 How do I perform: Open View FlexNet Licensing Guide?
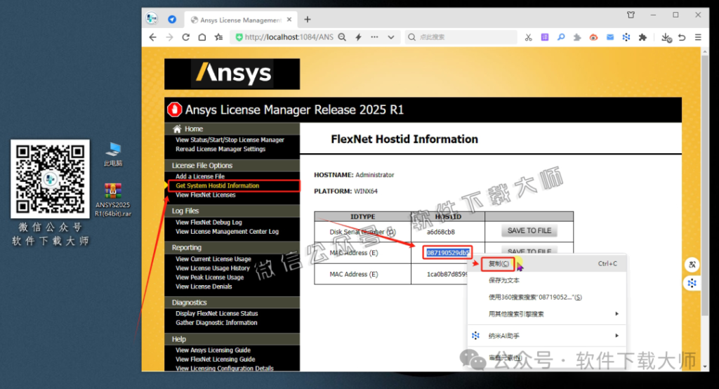[215, 360]
